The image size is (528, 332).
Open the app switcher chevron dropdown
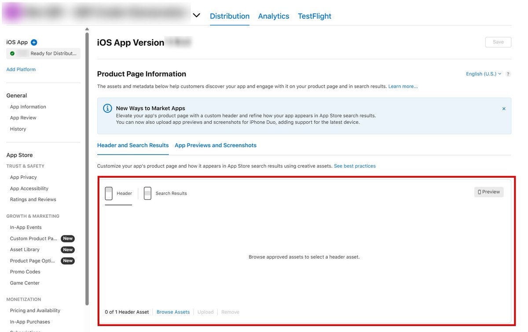(196, 15)
